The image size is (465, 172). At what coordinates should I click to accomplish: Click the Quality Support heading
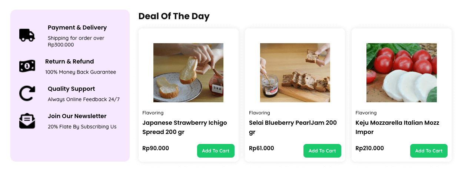click(71, 89)
